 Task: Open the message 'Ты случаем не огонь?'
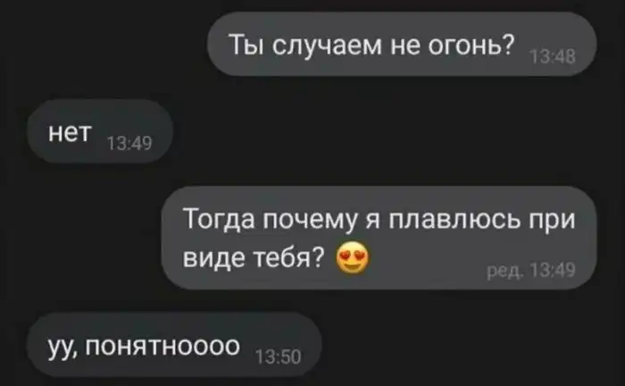402,44
